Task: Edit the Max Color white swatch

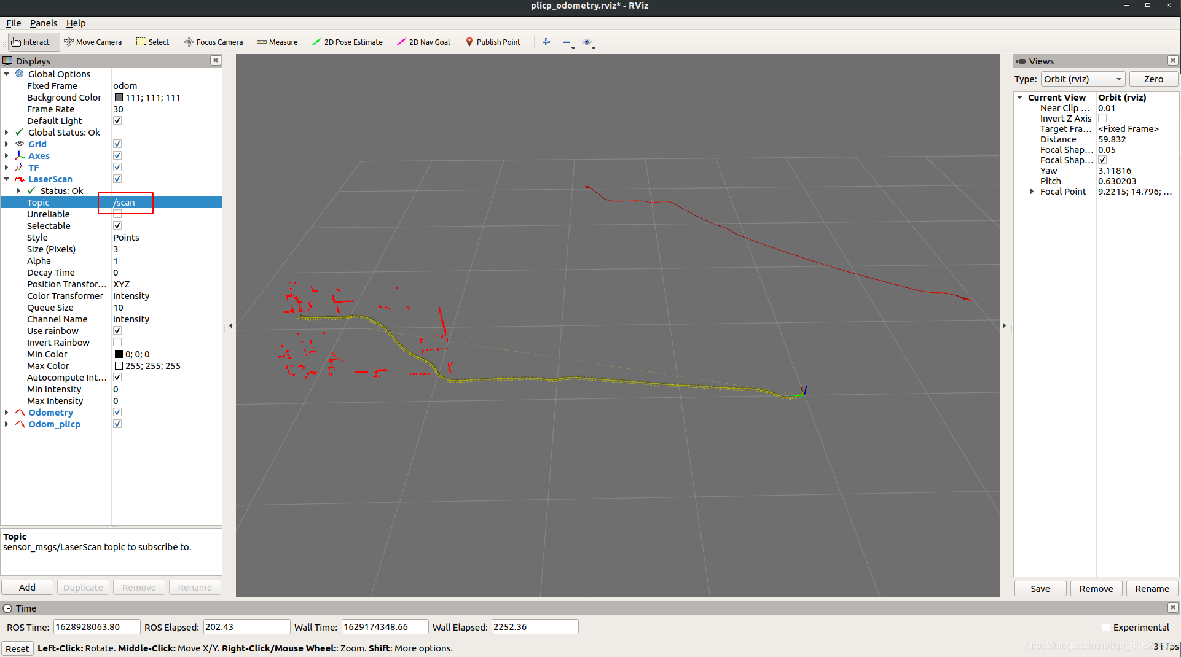Action: pyautogui.click(x=119, y=365)
